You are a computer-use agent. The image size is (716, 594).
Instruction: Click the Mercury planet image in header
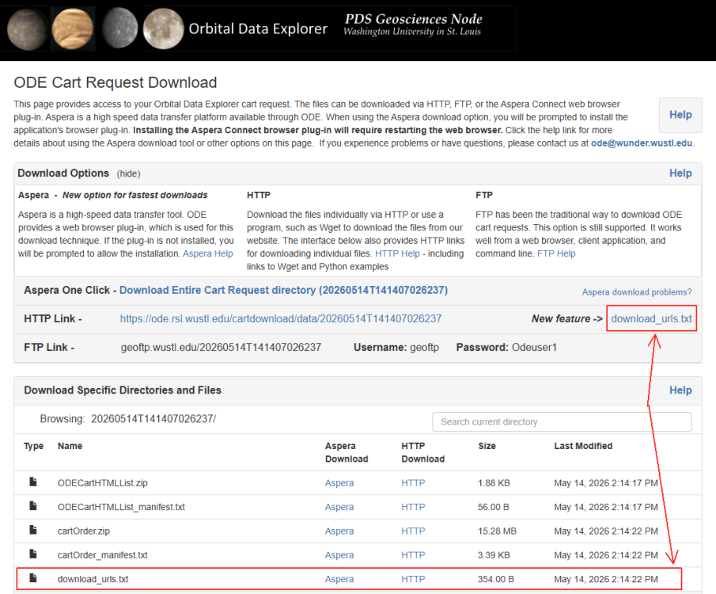tap(119, 29)
